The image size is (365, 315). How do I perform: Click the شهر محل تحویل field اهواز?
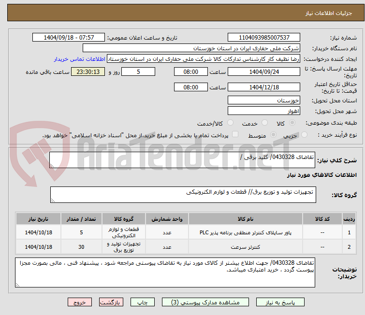click(x=264, y=111)
